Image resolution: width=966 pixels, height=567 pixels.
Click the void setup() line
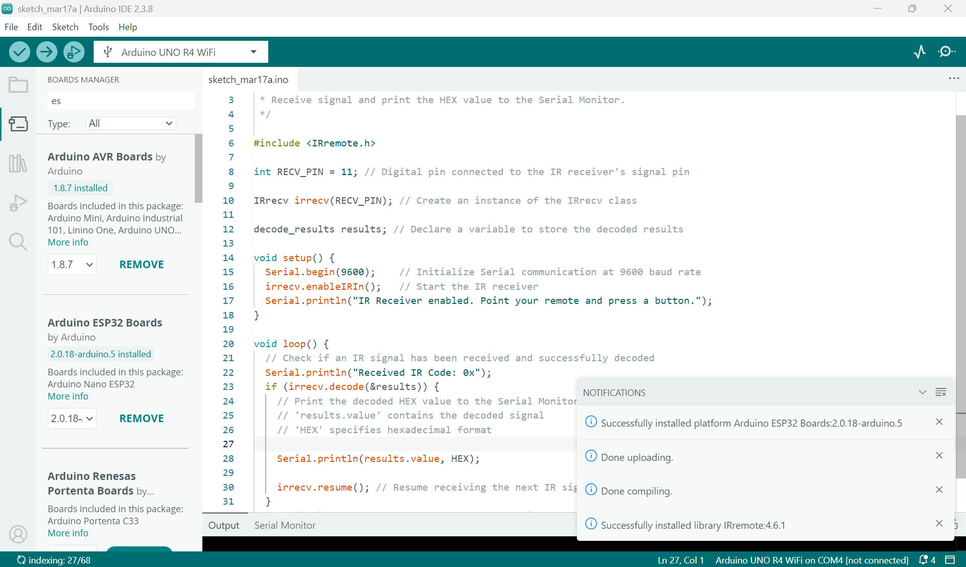click(x=294, y=258)
